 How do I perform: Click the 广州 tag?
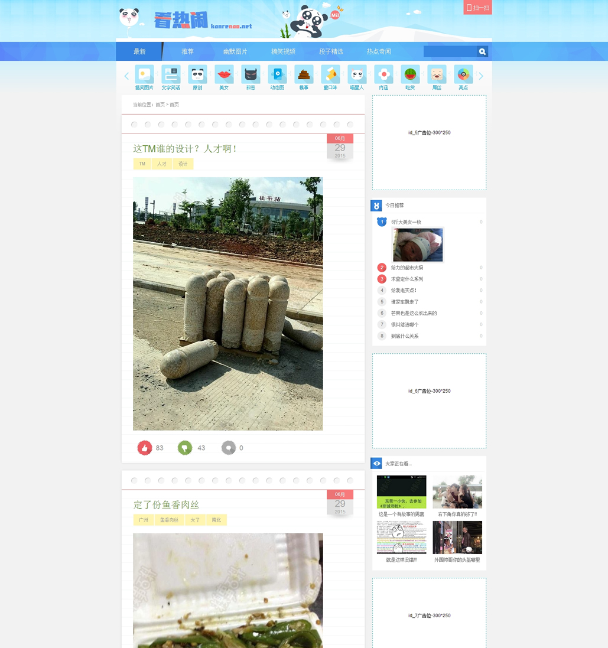144,520
